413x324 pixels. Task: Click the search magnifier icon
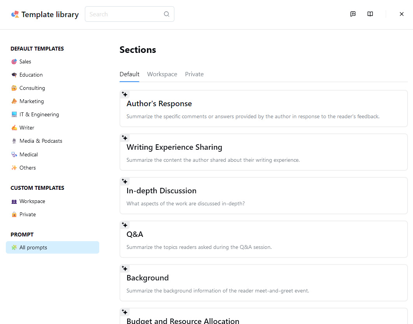167,14
